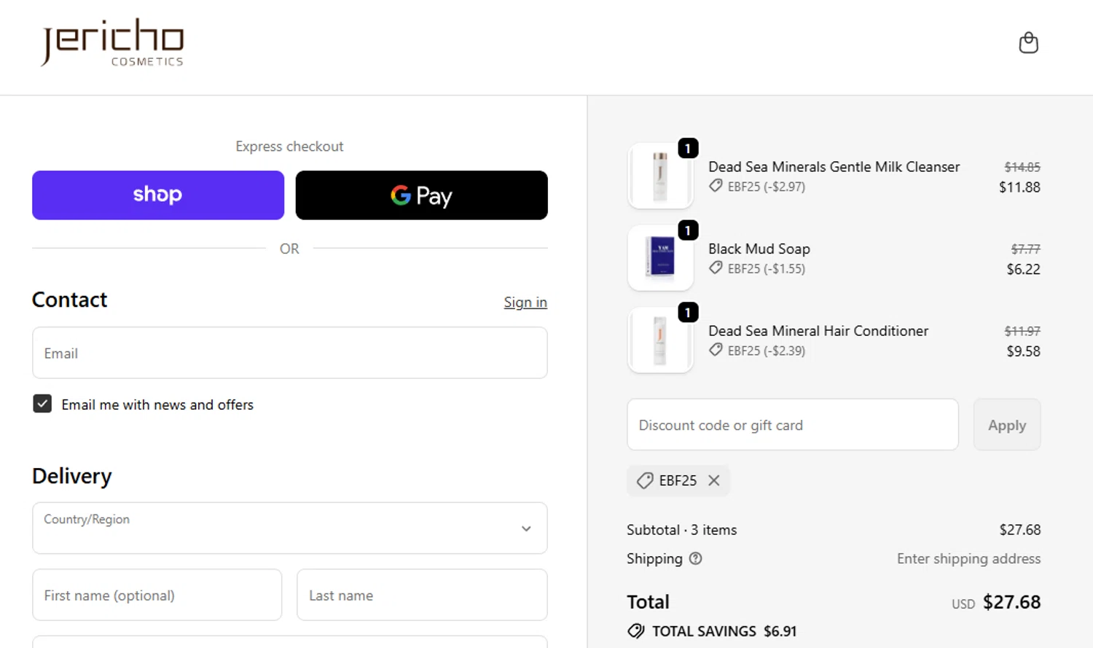
Task: Click the EBF25 (-$1.55) discount text
Action: coord(767,269)
